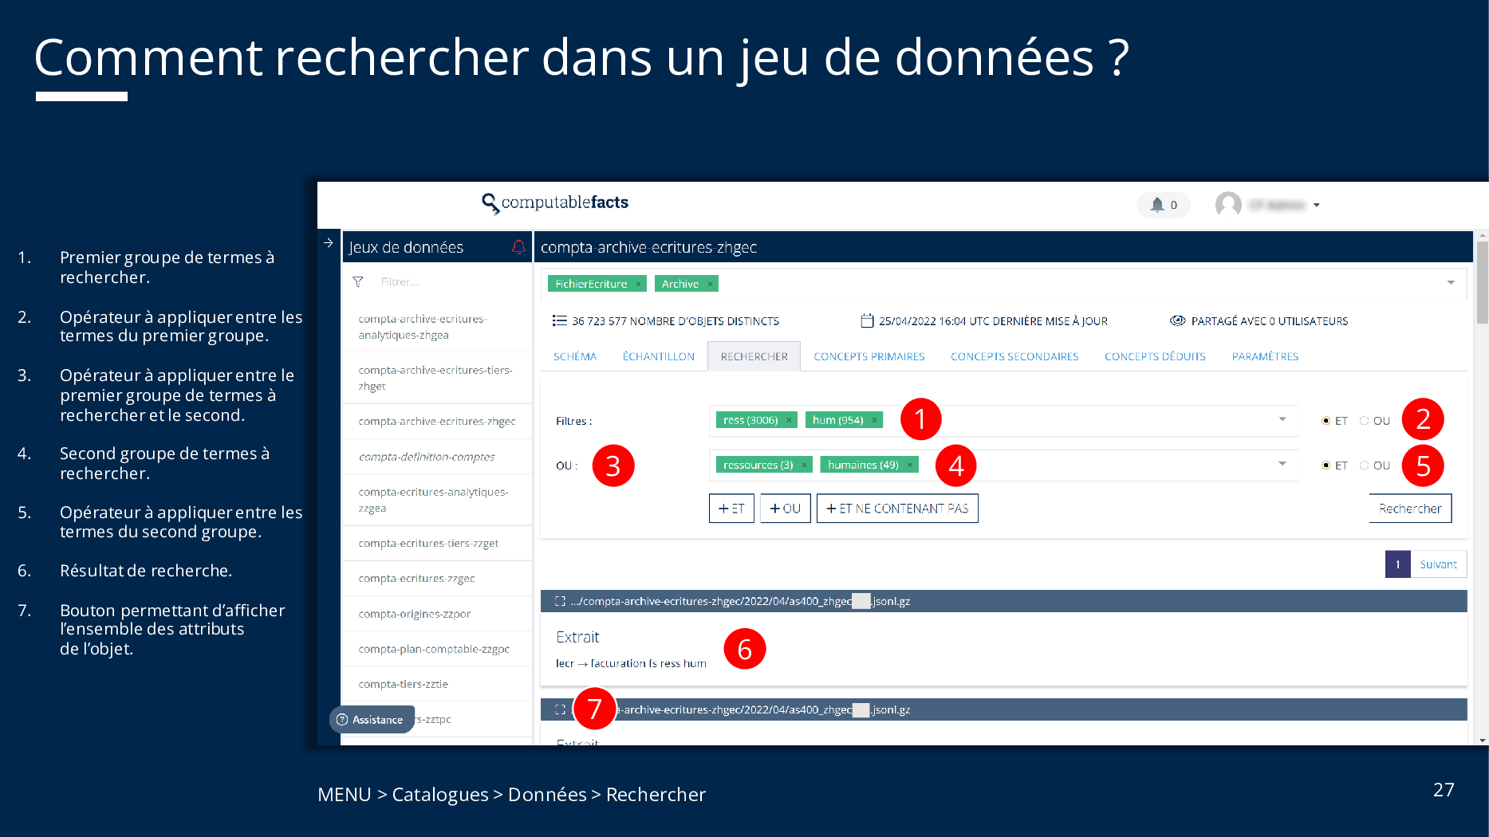Expand sidebar with the arrow icon
Image resolution: width=1489 pixels, height=837 pixels.
click(x=329, y=243)
